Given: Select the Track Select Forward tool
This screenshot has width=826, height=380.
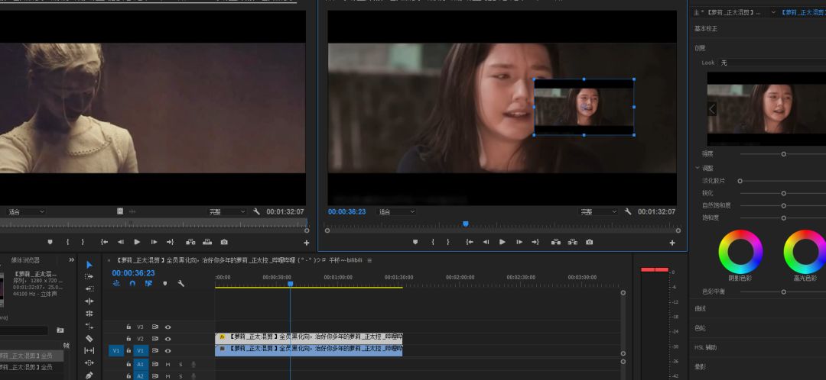Looking at the screenshot, I should [x=89, y=276].
